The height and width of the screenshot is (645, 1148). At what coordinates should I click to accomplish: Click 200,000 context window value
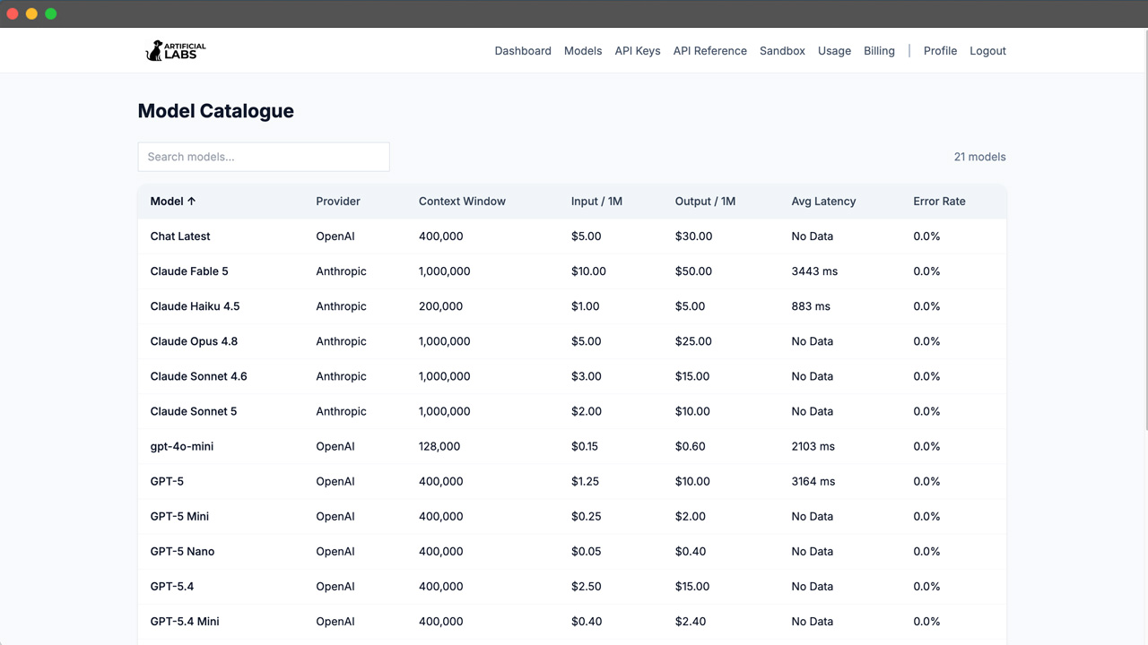tap(441, 306)
